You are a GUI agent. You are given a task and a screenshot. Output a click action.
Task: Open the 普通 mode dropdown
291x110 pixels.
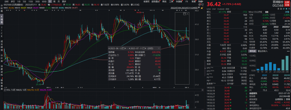click(x=194, y=1)
